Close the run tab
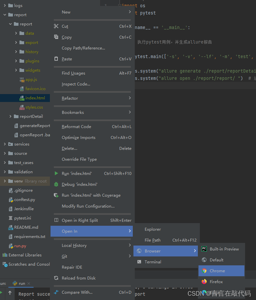This screenshot has width=256, height=300. pyautogui.click(x=29, y=283)
